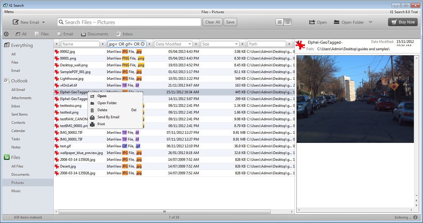
Task: Choose Open from context menu
Action: coord(115,96)
